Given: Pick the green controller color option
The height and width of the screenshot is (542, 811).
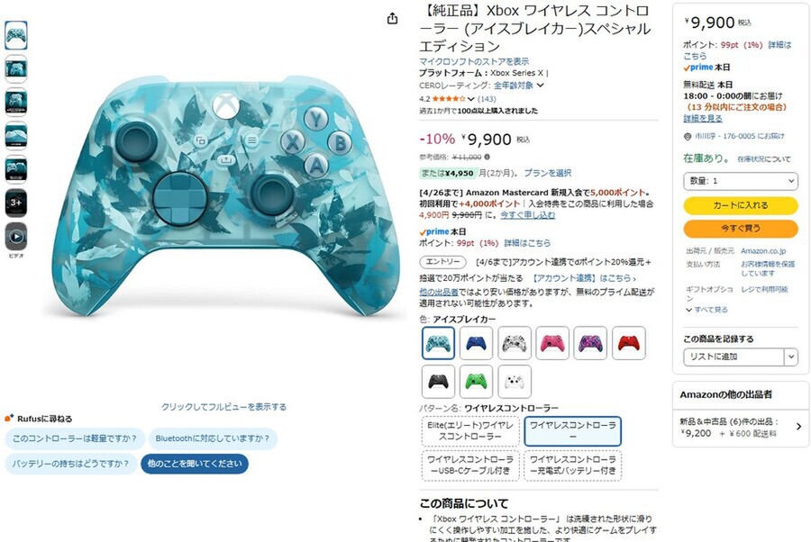Looking at the screenshot, I should click(476, 382).
